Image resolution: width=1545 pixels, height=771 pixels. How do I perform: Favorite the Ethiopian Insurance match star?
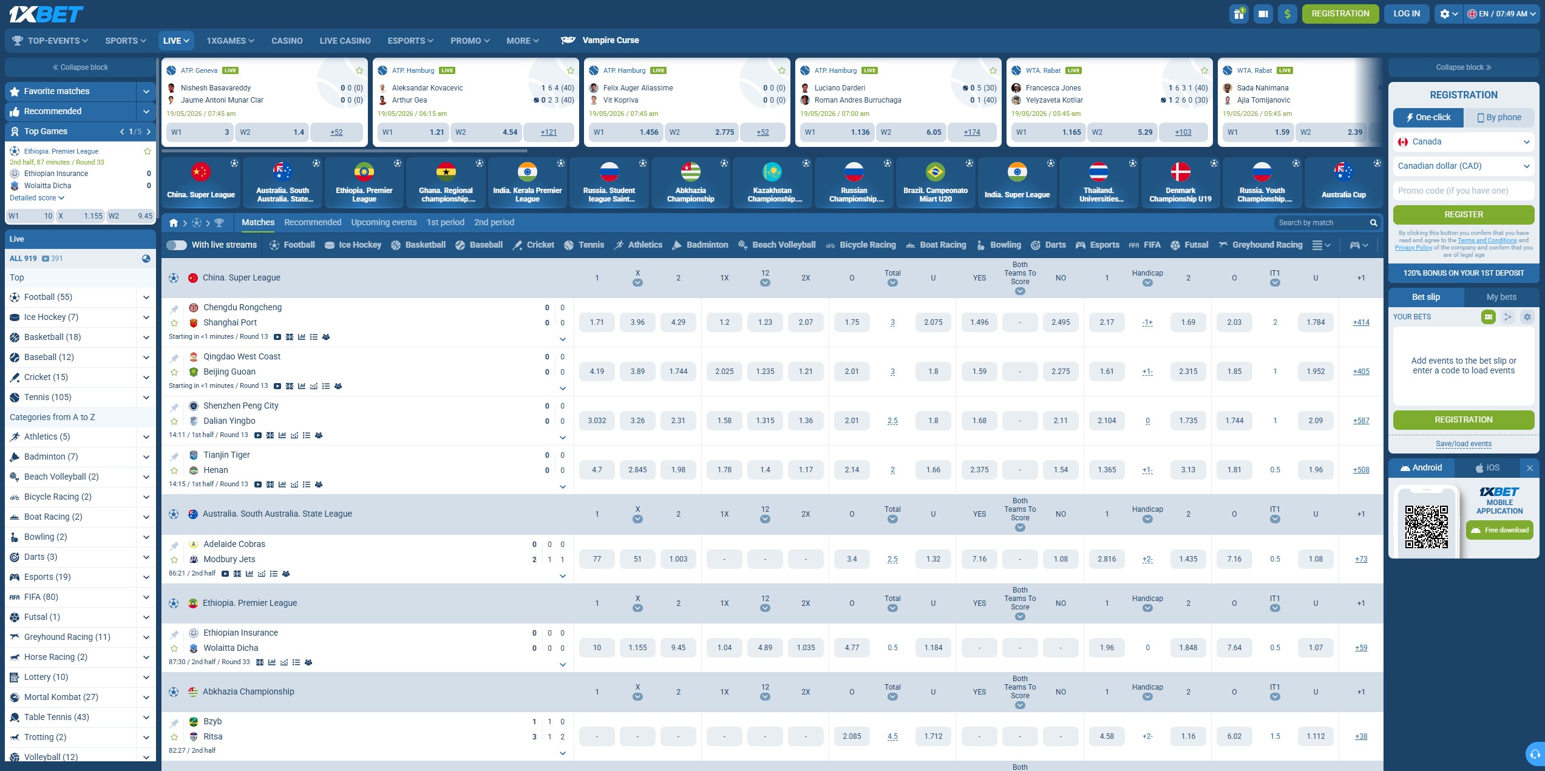[x=174, y=648]
